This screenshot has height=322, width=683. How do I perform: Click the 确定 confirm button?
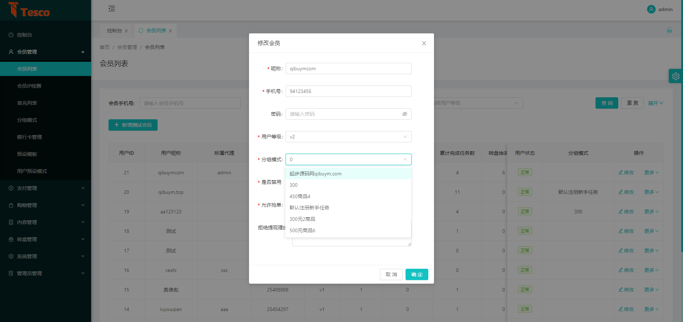pyautogui.click(x=417, y=274)
